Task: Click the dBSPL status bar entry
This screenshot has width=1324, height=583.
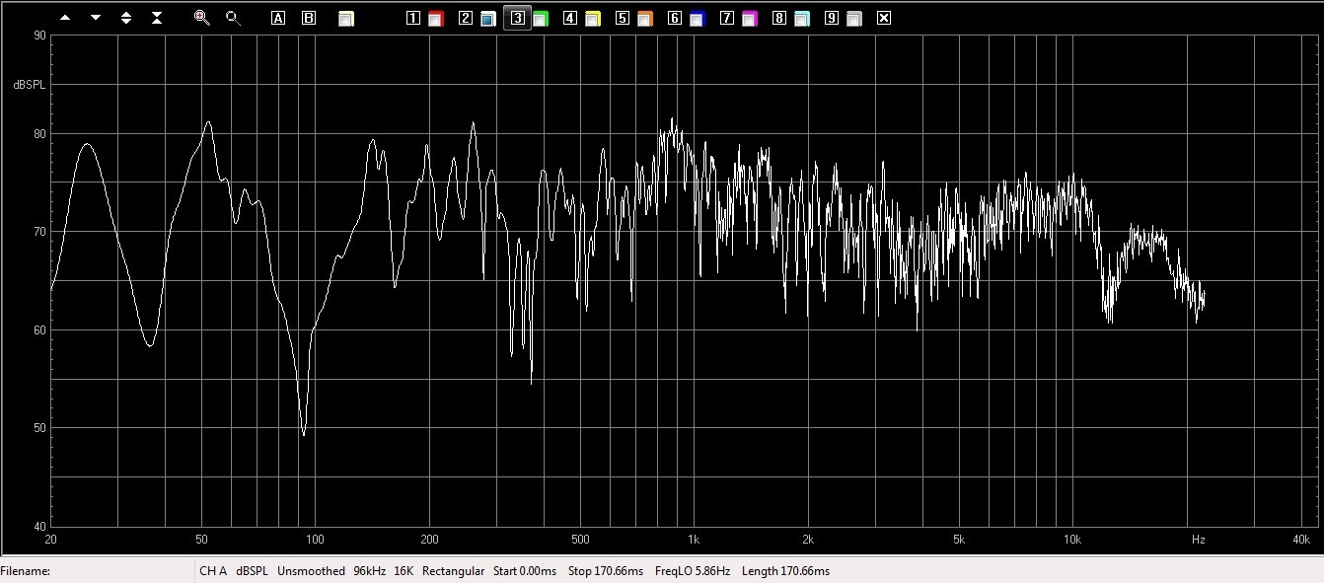Action: (252, 571)
